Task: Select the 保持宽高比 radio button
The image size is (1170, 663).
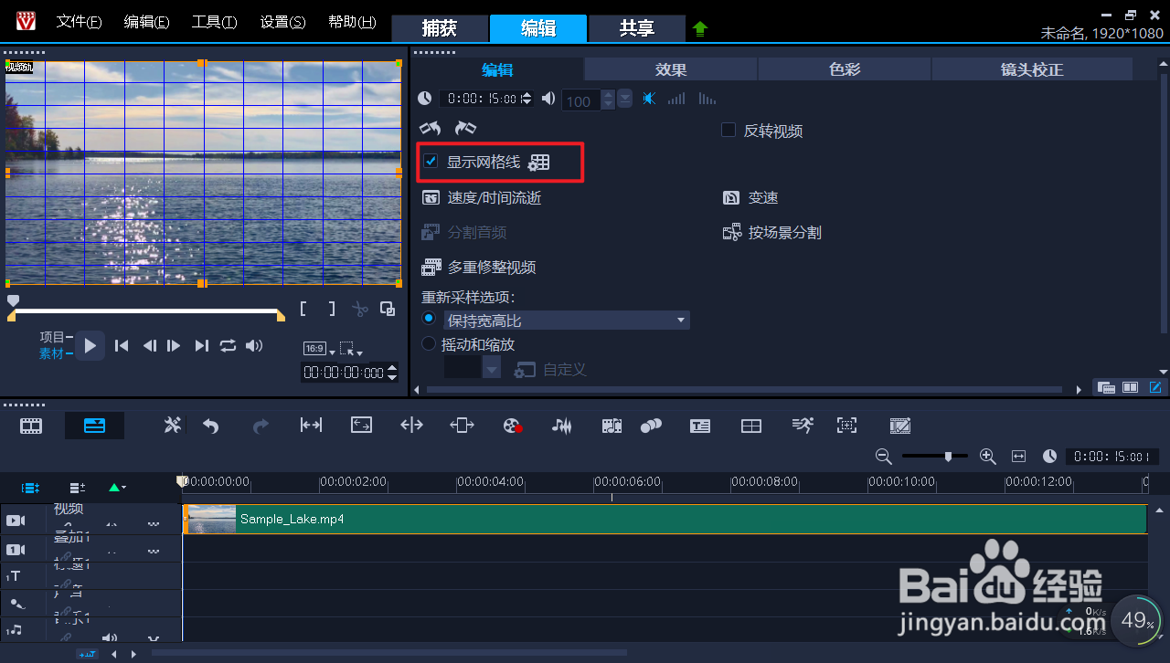Action: [x=429, y=319]
